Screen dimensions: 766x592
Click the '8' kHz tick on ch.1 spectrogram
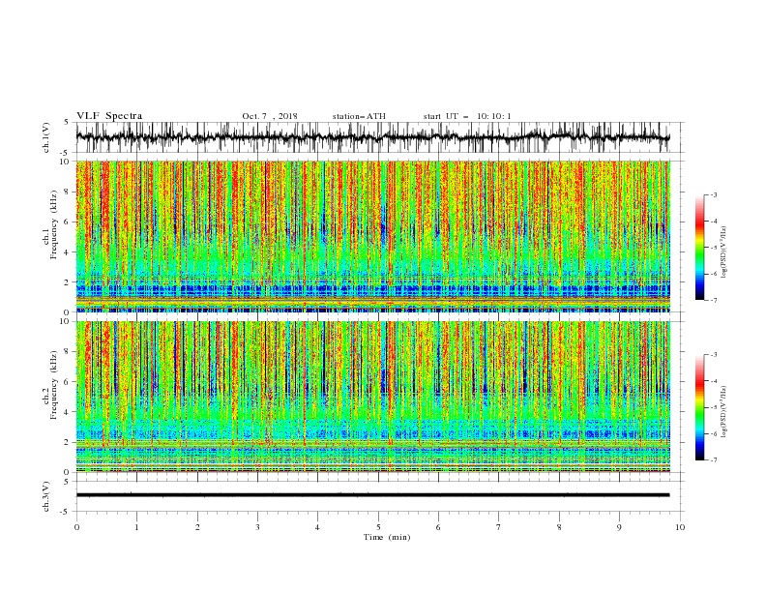coord(68,192)
